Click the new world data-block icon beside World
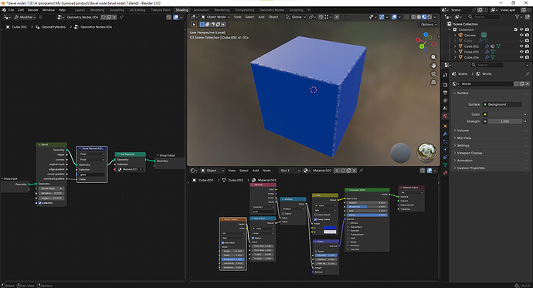 [x=521, y=83]
